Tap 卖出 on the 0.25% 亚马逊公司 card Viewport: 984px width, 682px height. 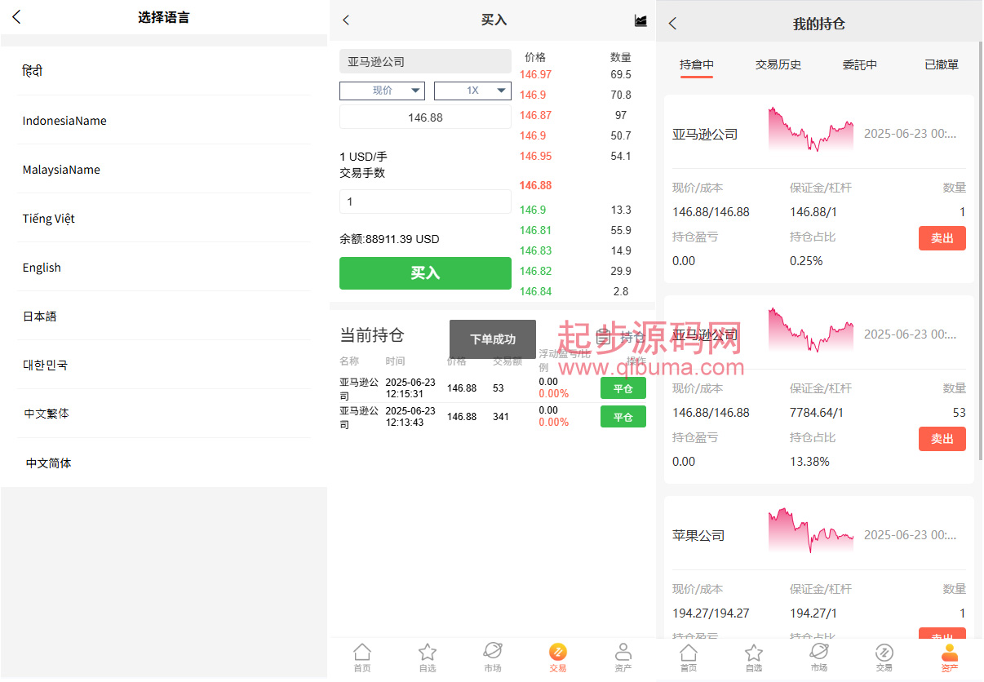pos(942,238)
